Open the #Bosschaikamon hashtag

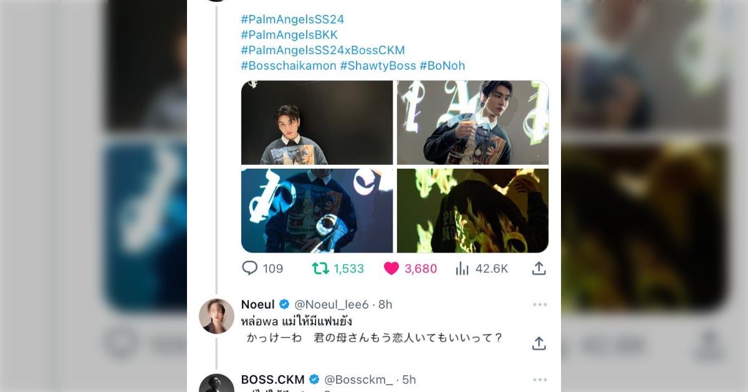click(289, 66)
